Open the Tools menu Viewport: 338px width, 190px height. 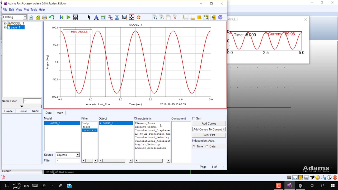click(x=34, y=9)
